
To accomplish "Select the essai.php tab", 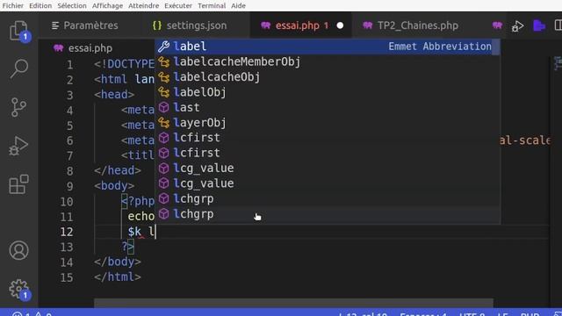I will [x=300, y=25].
